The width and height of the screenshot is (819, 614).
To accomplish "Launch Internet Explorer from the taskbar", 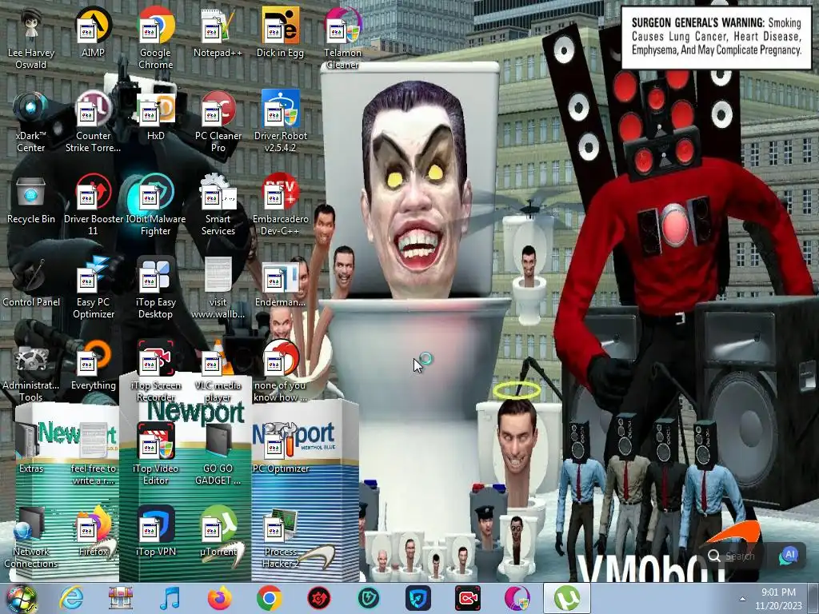I will [71, 598].
